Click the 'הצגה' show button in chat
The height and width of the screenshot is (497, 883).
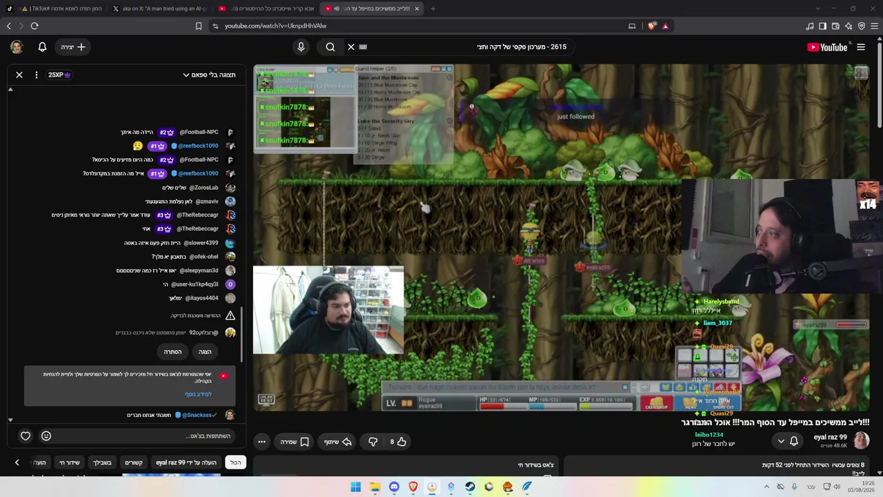(x=205, y=352)
